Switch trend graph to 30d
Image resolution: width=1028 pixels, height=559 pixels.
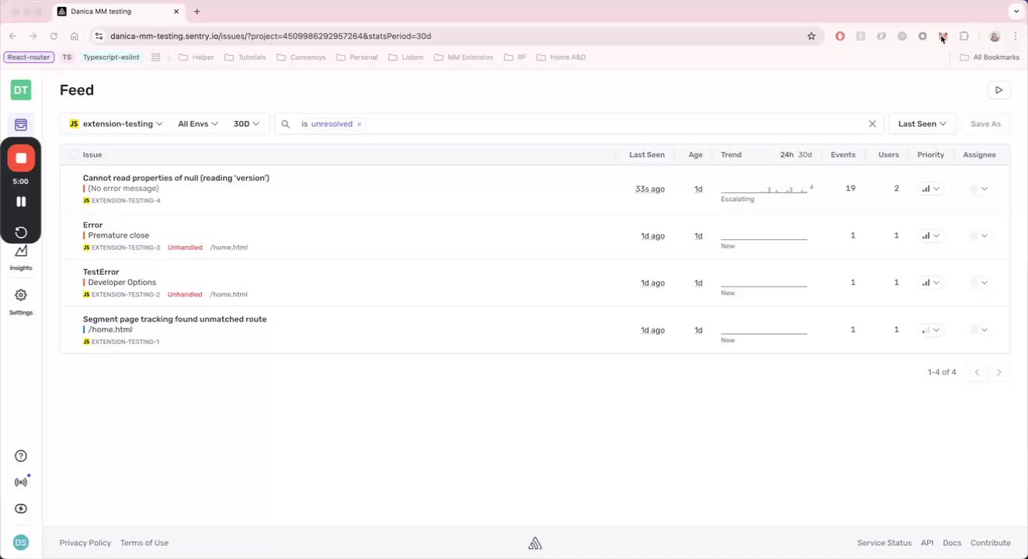pos(805,155)
